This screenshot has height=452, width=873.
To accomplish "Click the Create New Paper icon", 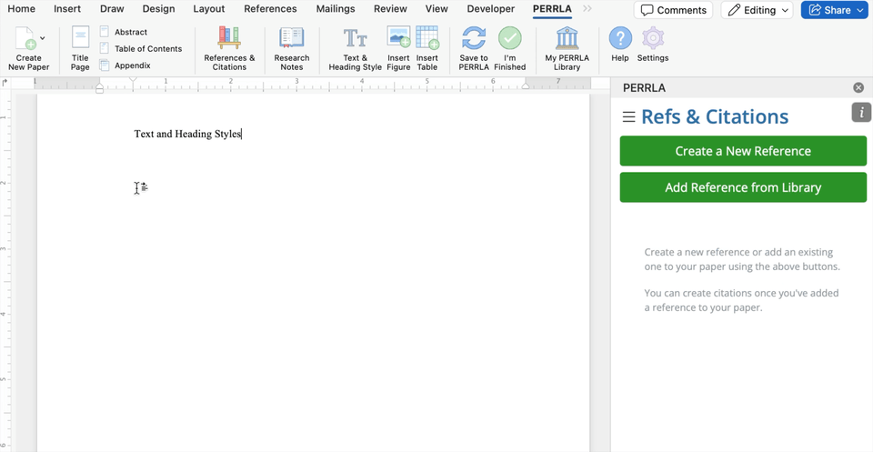I will 25,39.
